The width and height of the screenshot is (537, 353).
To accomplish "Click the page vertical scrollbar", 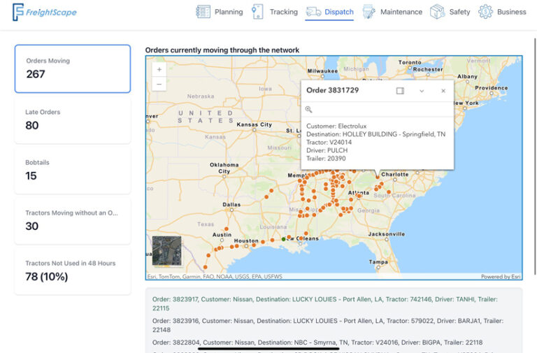I will (535, 156).
